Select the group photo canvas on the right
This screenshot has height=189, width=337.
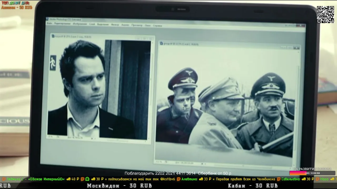click(225, 104)
